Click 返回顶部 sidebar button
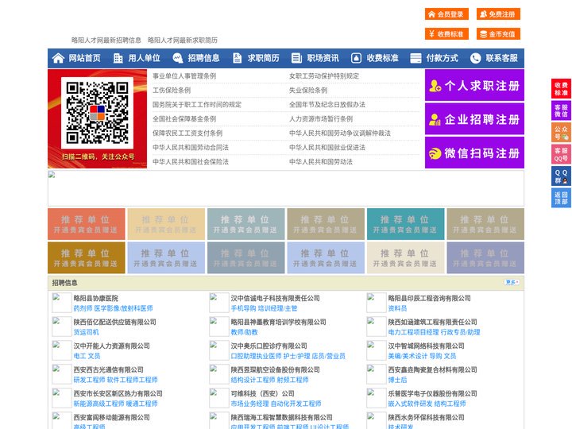Image resolution: width=572 pixels, height=429 pixels. [x=561, y=198]
